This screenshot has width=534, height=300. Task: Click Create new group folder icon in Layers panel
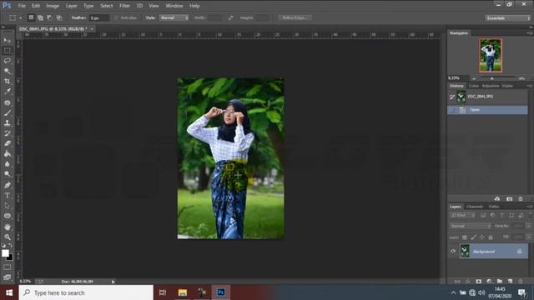coord(499,282)
